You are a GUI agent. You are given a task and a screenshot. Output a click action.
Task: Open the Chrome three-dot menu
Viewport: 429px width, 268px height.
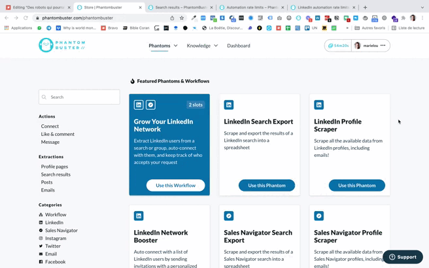coord(422,18)
